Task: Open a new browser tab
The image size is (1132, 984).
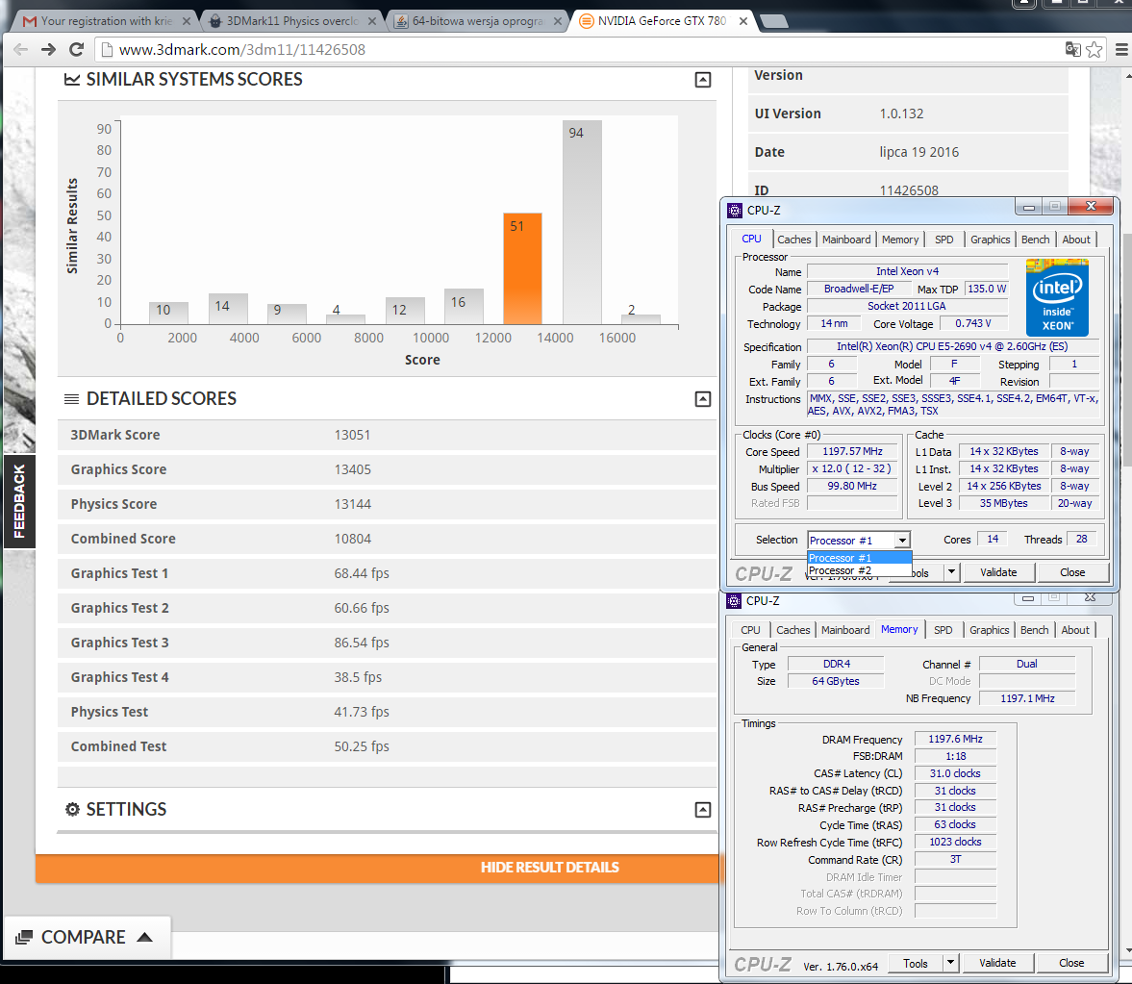Action: [x=773, y=21]
